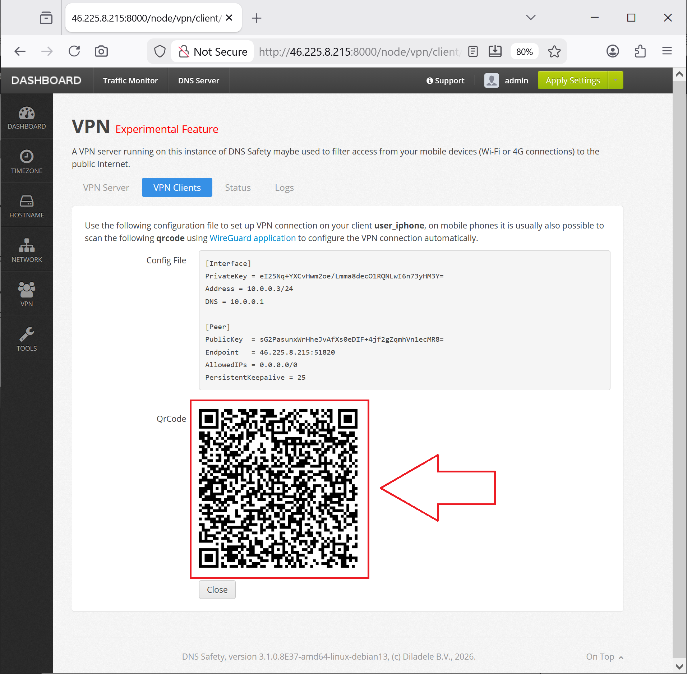Select the VPN Clients tab
The height and width of the screenshot is (674, 687).
tap(177, 188)
